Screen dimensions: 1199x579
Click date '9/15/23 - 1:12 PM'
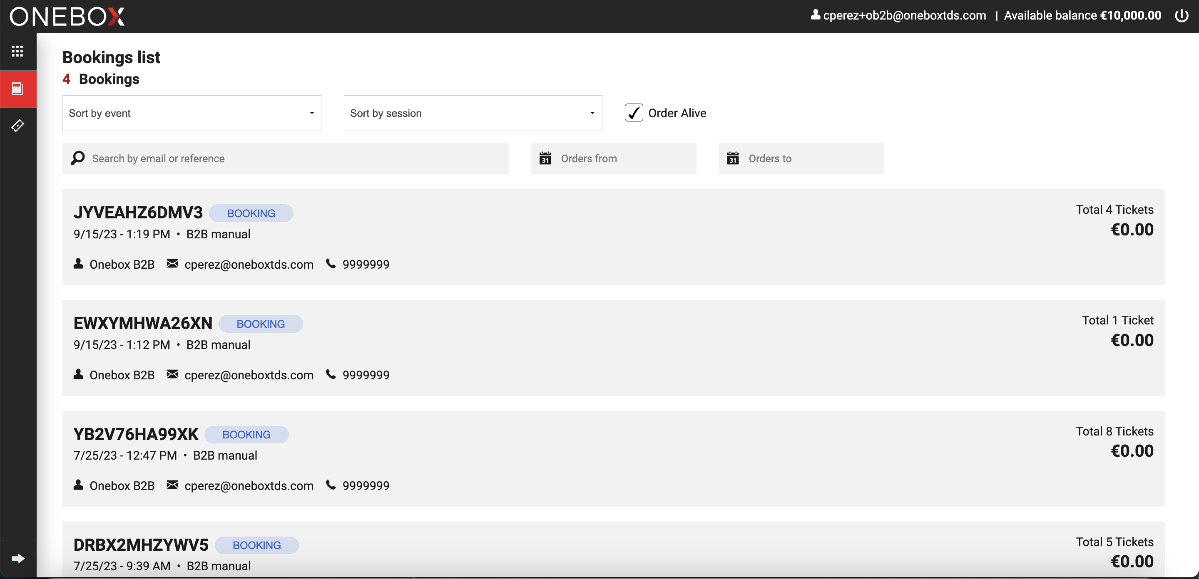point(122,344)
